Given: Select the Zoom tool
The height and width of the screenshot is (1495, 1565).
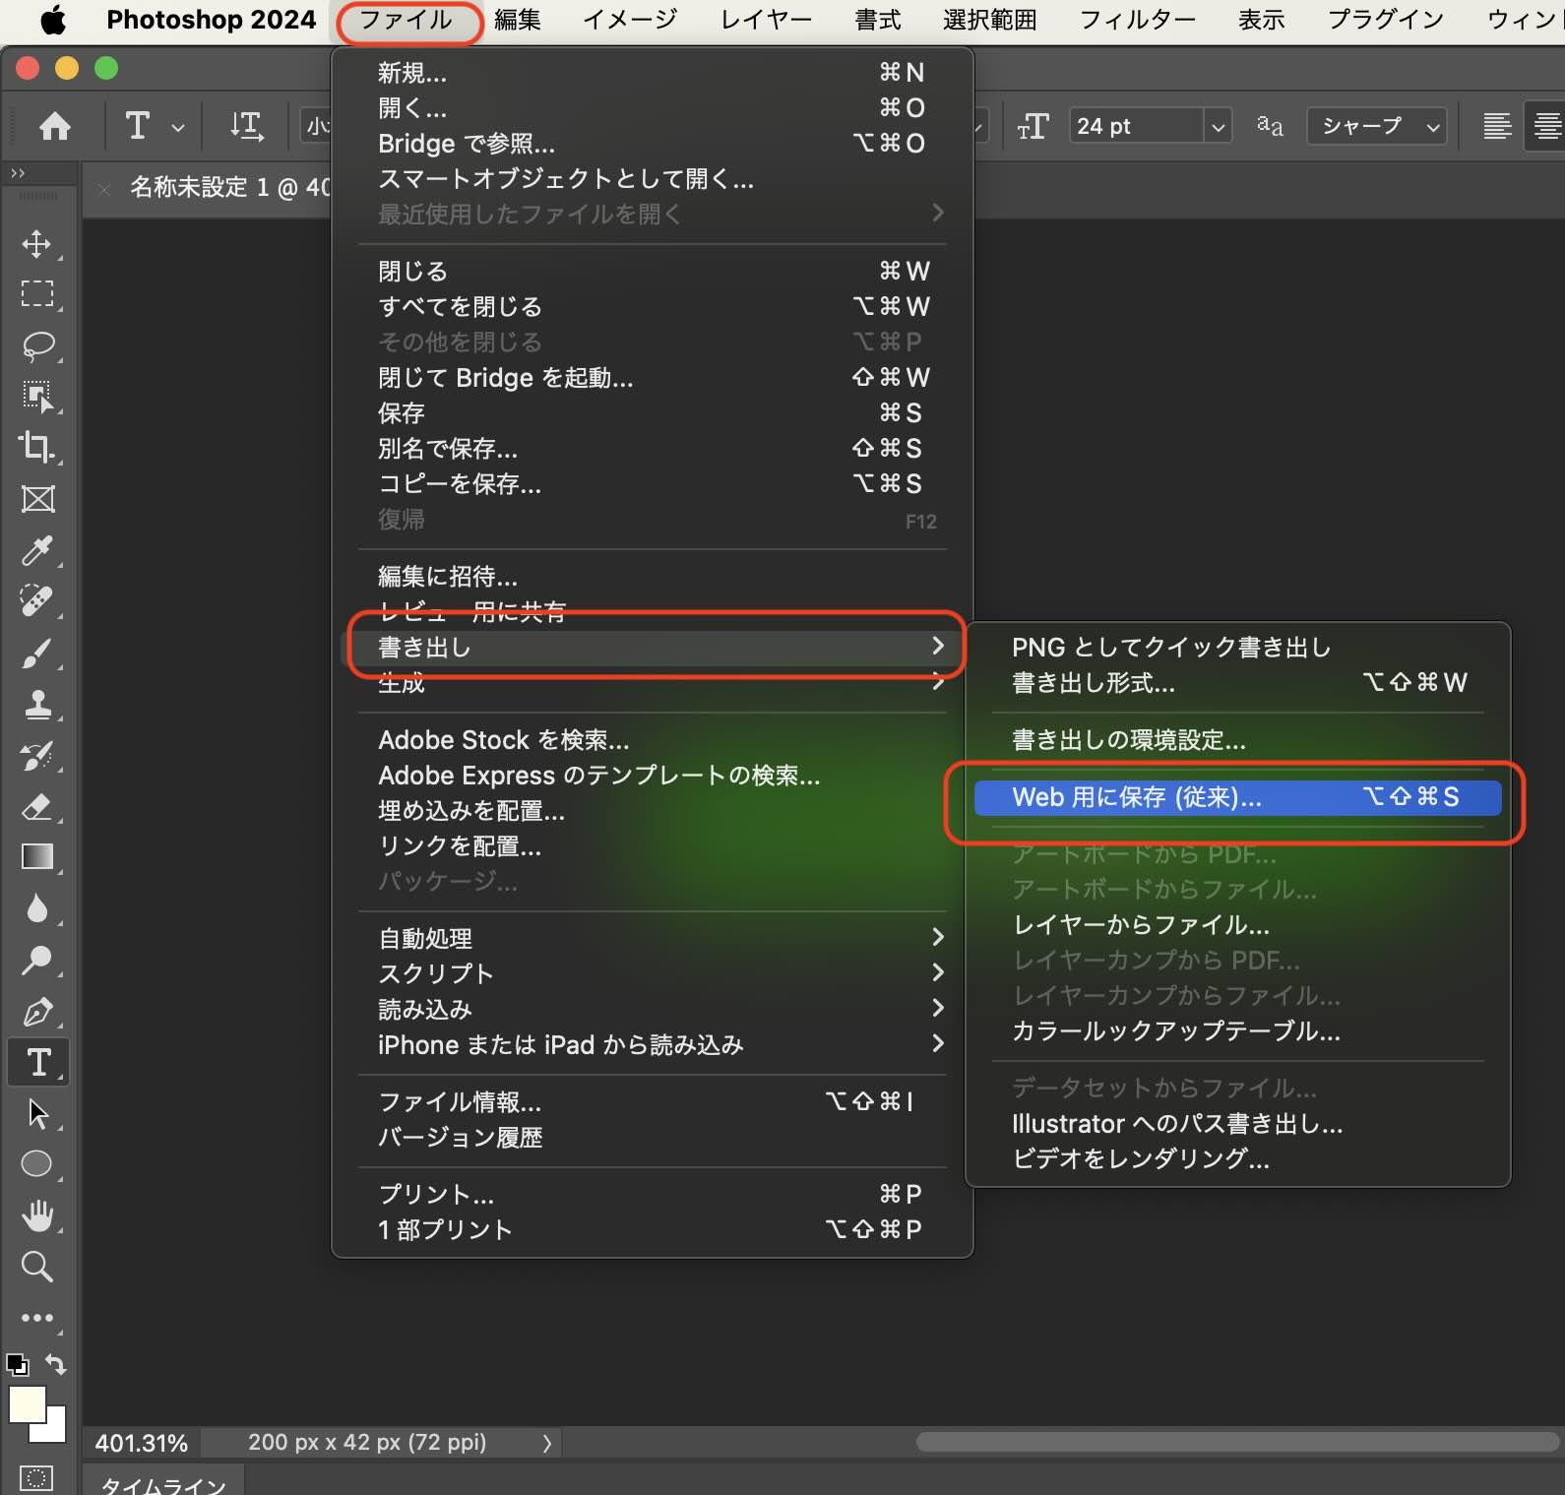Looking at the screenshot, I should [37, 1267].
